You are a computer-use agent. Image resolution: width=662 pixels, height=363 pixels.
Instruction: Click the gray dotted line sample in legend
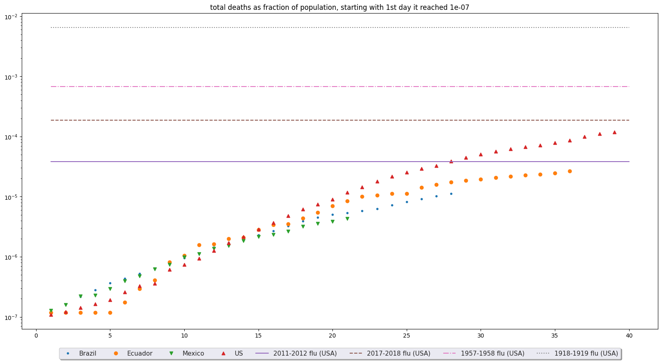[543, 353]
